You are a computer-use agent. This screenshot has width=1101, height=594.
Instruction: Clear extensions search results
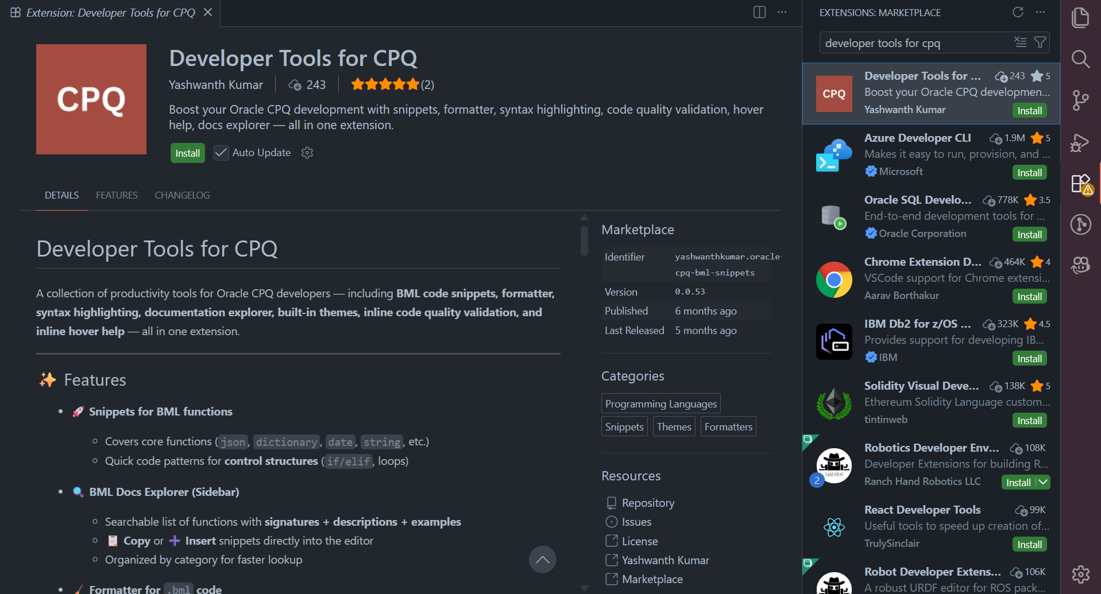1020,42
